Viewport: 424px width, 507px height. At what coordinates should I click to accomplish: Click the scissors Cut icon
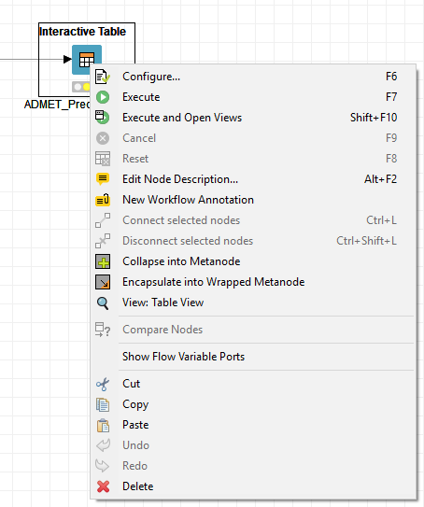pos(103,384)
